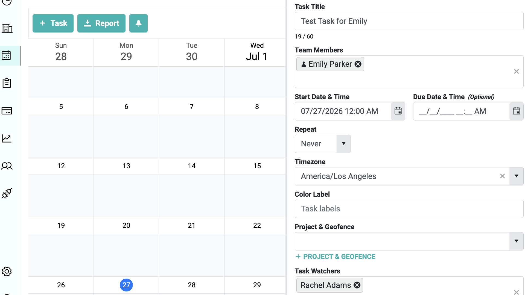This screenshot has height=295, width=525.
Task: Select highlighted day 27 on calendar
Action: click(126, 285)
